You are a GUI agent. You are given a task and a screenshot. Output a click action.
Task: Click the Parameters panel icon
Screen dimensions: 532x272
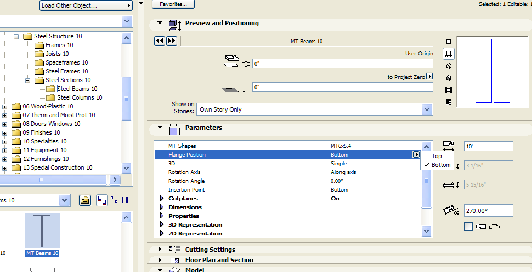coord(174,130)
